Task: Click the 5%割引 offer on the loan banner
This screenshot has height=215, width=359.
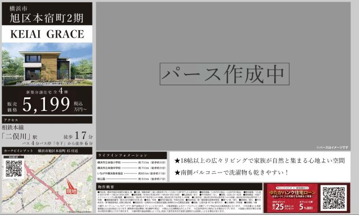Action: [x=306, y=205]
